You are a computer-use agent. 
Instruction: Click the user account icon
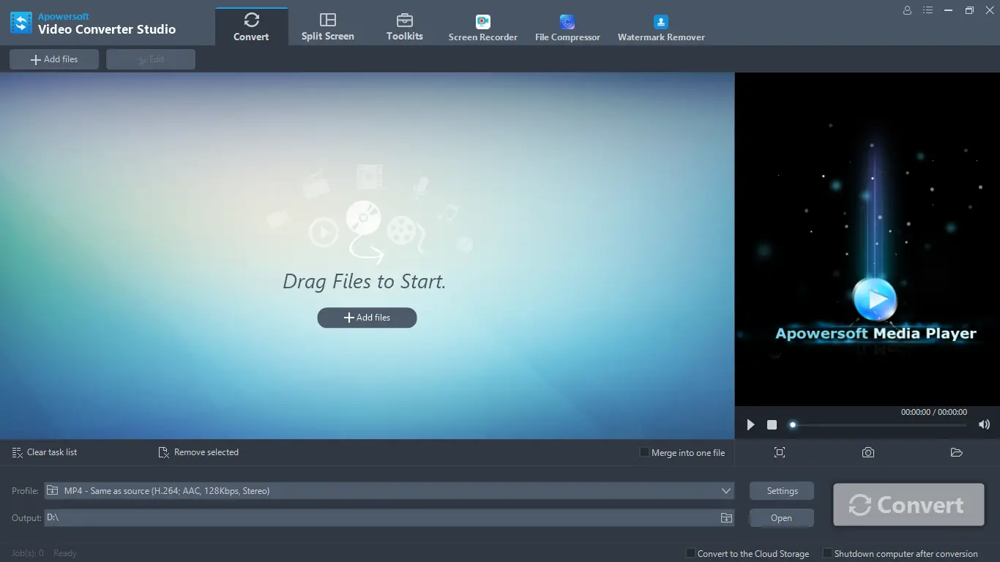[907, 10]
